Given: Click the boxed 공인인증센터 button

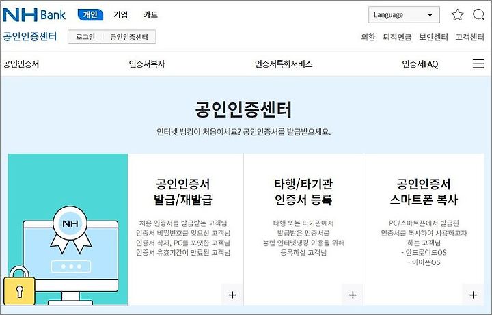Looking at the screenshot, I should [x=129, y=37].
